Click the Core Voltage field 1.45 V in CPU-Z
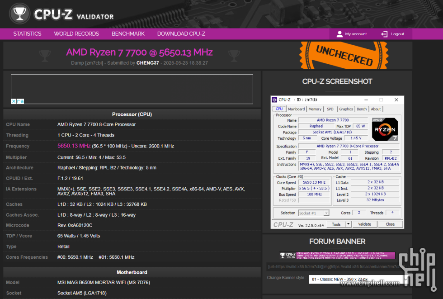443x299 pixels. pyautogui.click(x=356, y=138)
